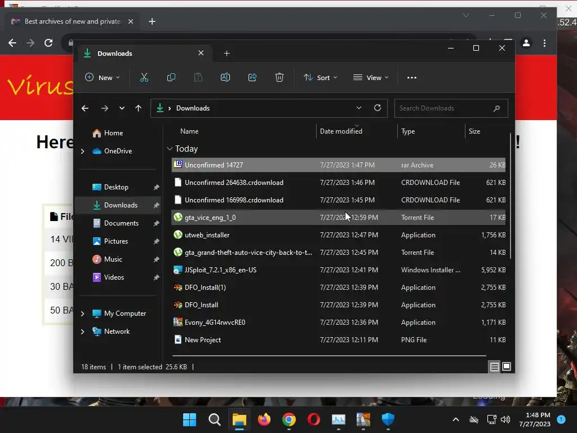
Task: Close the Downloads tab
Action: coord(201,53)
